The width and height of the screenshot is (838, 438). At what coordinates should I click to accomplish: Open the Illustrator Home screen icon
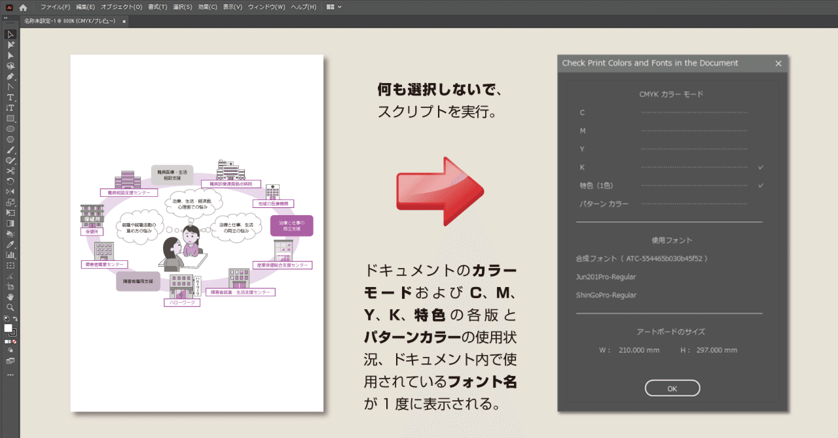(22, 7)
